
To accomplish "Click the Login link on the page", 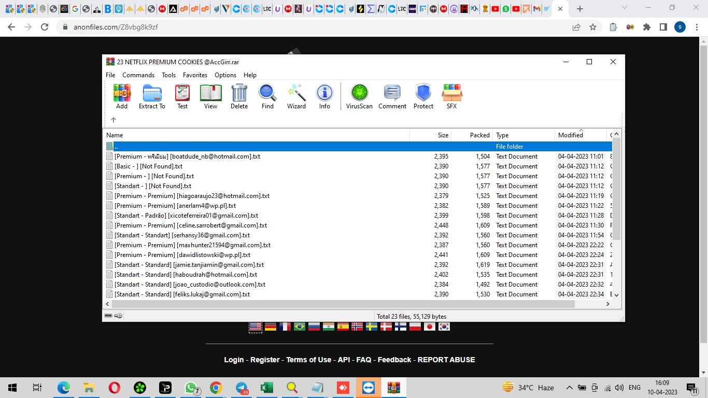I will (234, 360).
